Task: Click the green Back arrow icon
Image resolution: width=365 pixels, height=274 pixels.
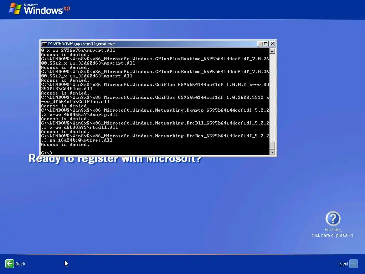Action: point(10,264)
